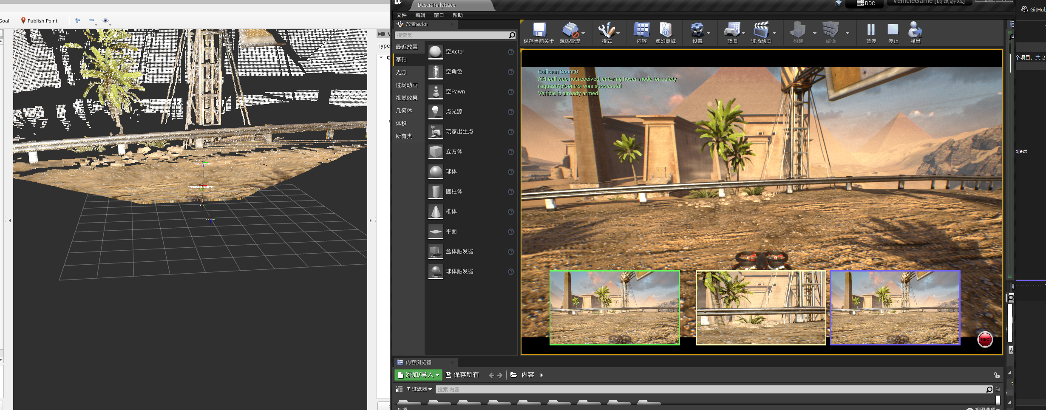Viewport: 1046px width, 410px height.
Task: Expand the Build (构建) options dropdown arrow
Action: click(x=814, y=33)
